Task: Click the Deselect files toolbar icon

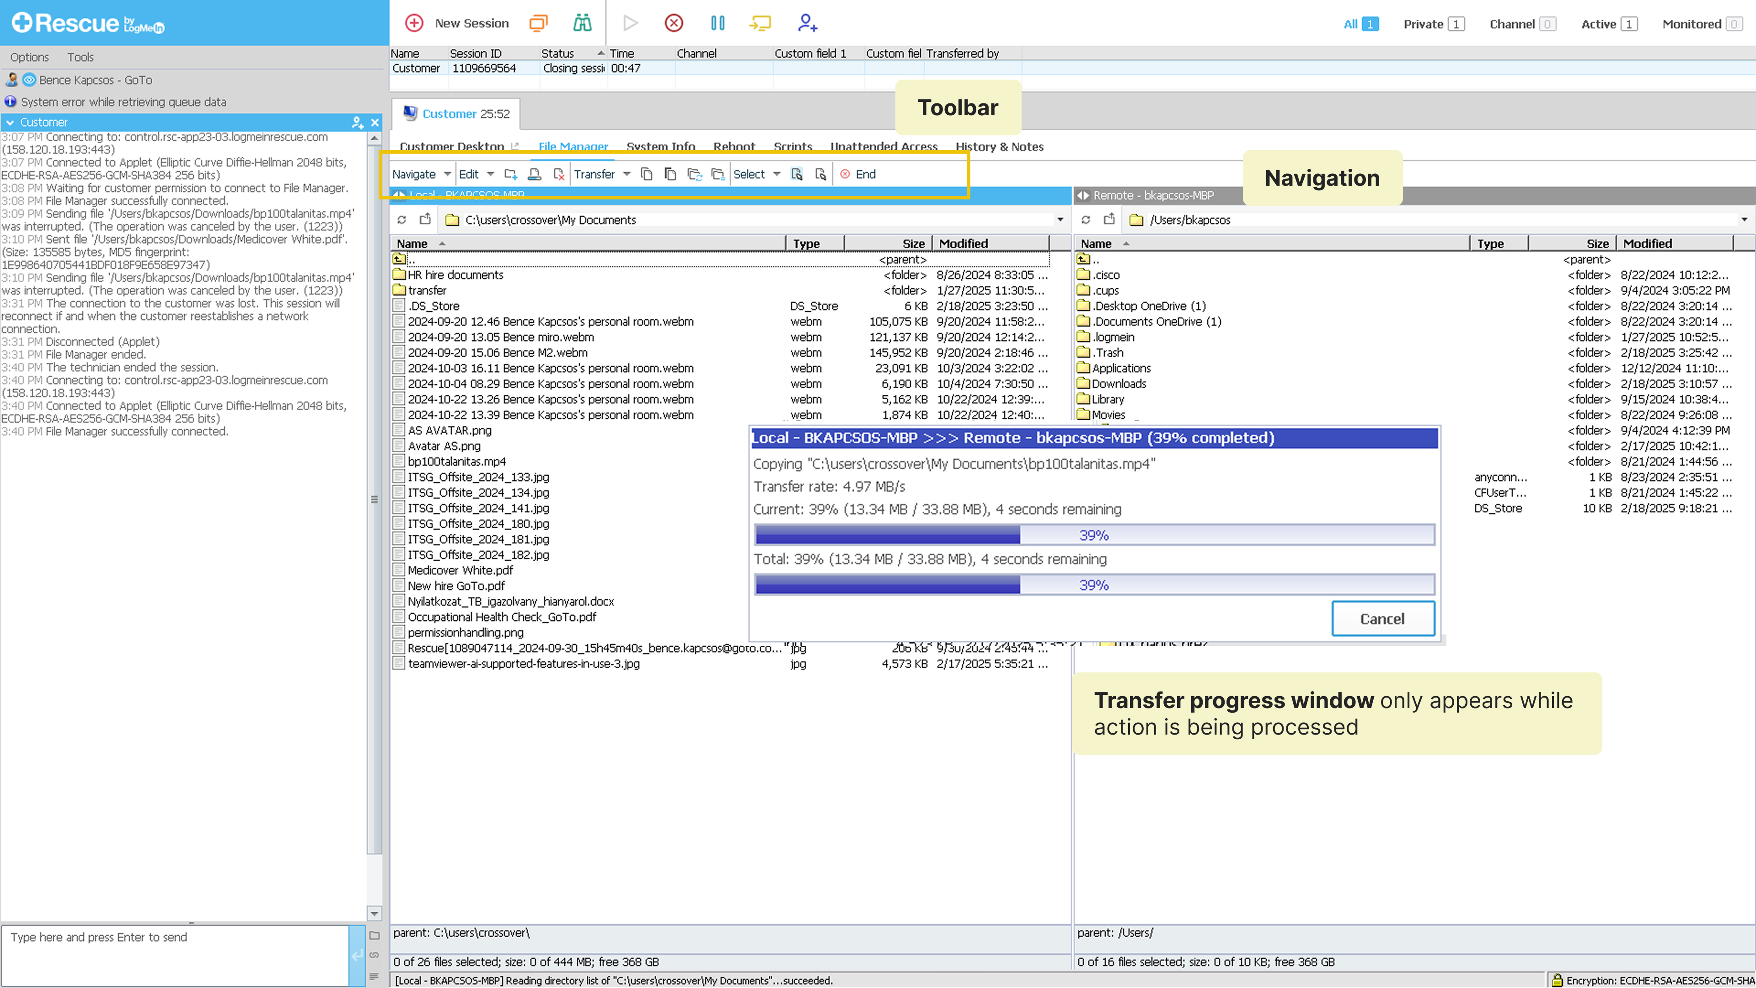Action: (x=820, y=175)
